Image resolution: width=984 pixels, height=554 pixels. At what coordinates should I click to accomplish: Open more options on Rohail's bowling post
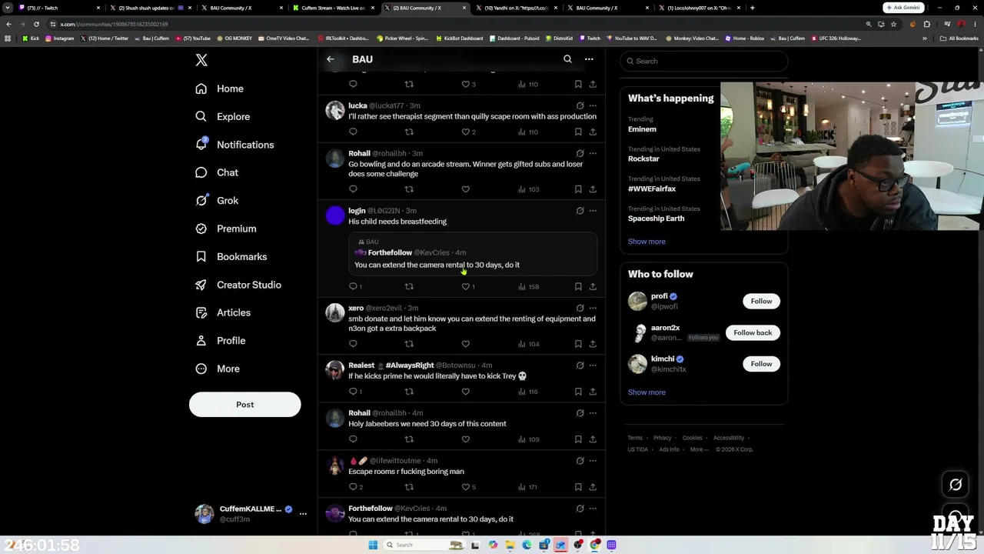click(593, 153)
